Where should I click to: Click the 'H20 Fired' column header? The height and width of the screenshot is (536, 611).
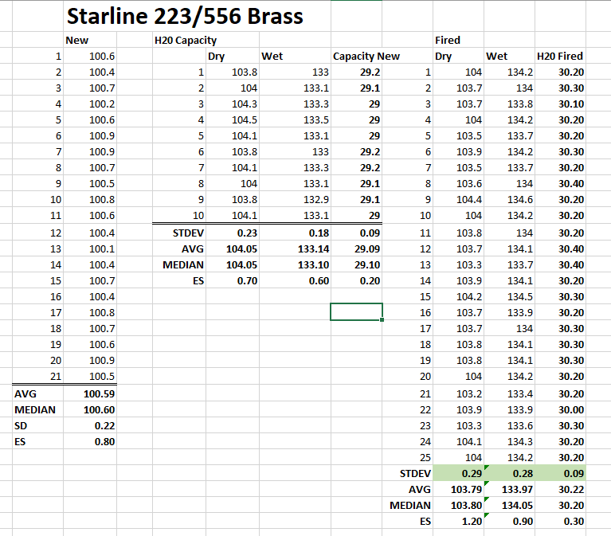560,56
